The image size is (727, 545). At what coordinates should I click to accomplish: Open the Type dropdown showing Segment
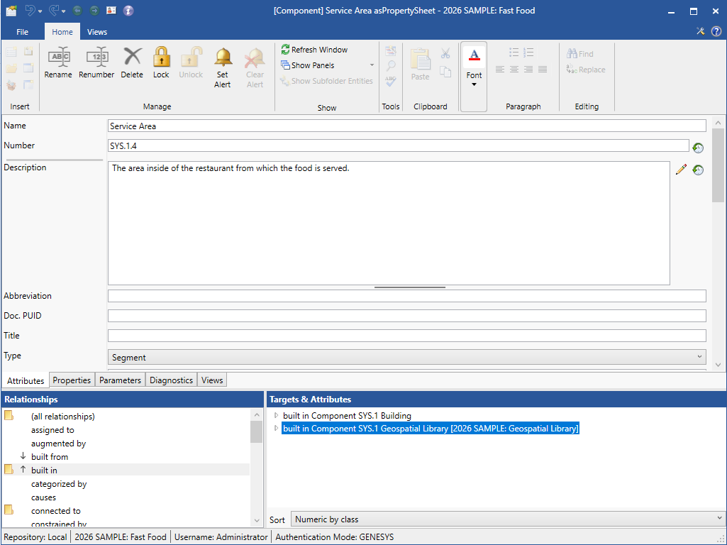pyautogui.click(x=406, y=357)
